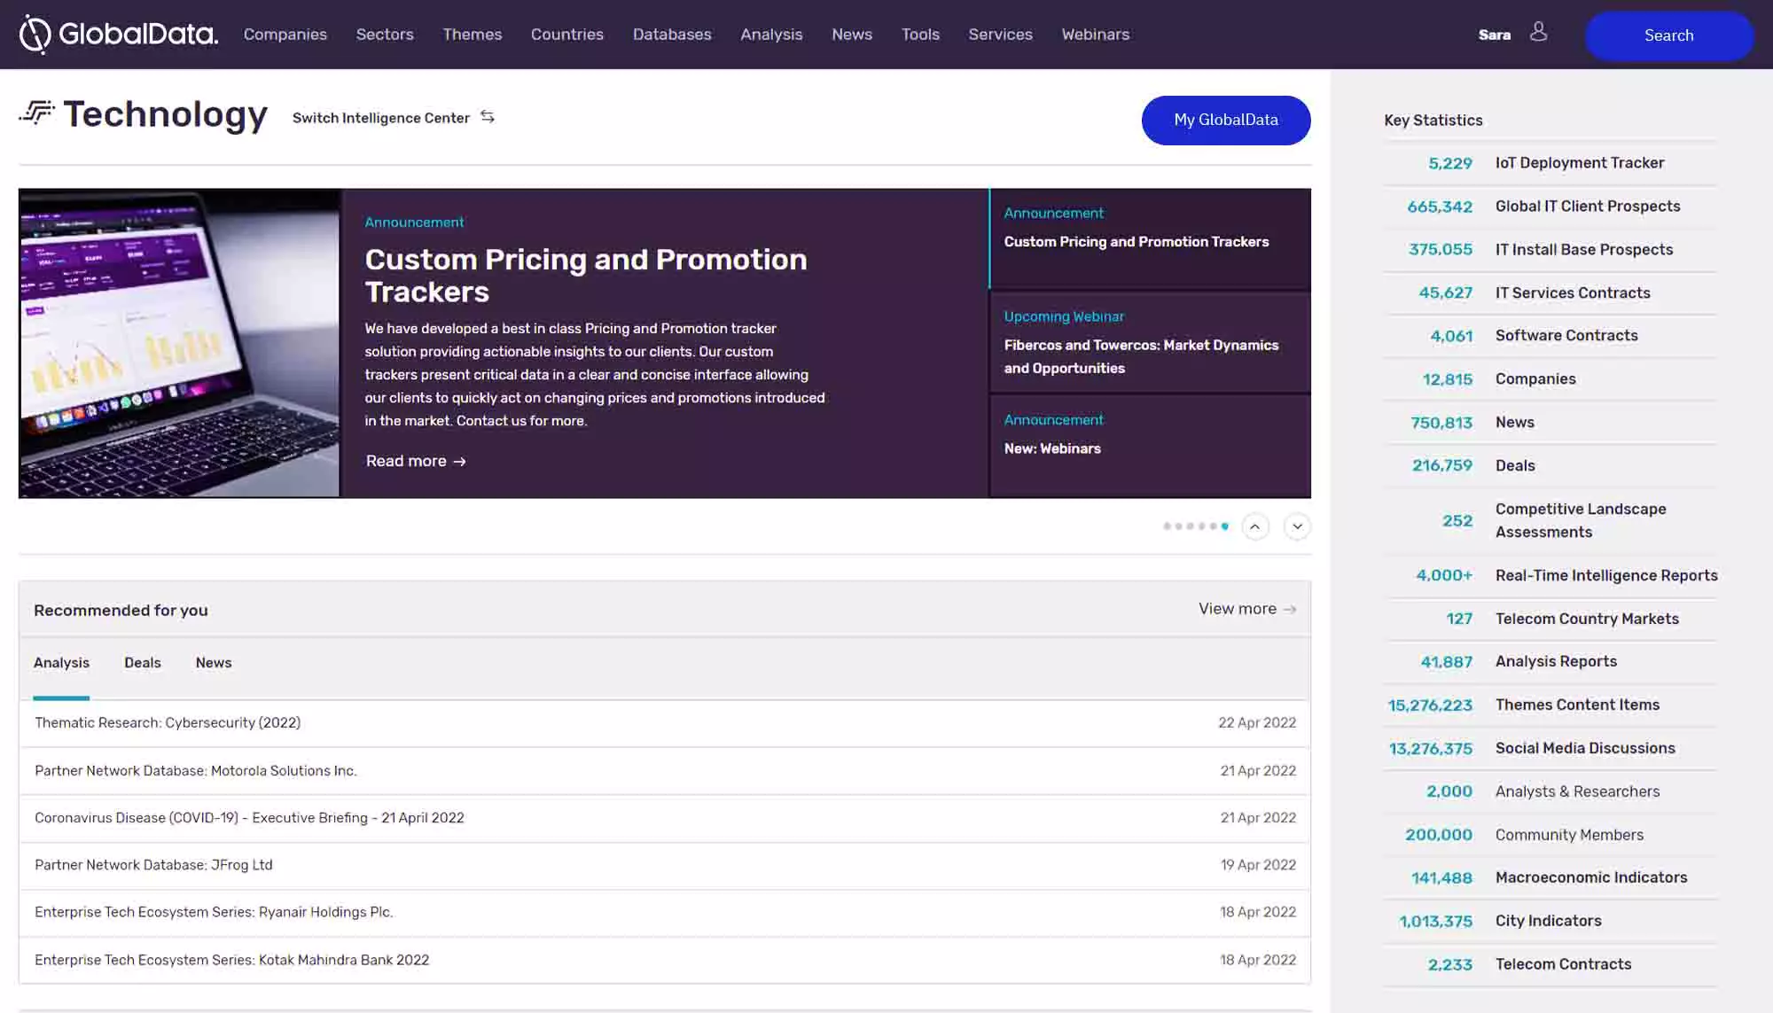This screenshot has width=1773, height=1013.
Task: Click Competitive Landscape Assessments statistic
Action: pos(1550,521)
